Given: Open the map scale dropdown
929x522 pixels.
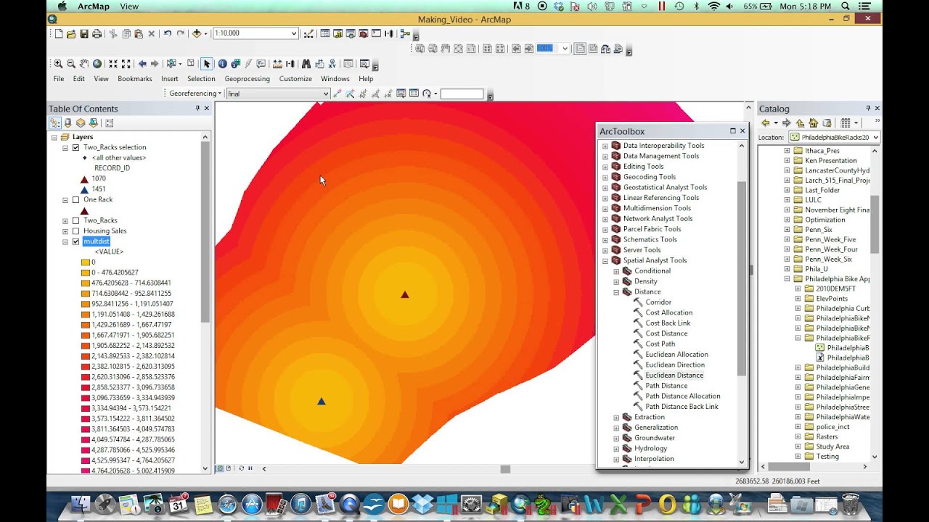Looking at the screenshot, I should pyautogui.click(x=294, y=33).
